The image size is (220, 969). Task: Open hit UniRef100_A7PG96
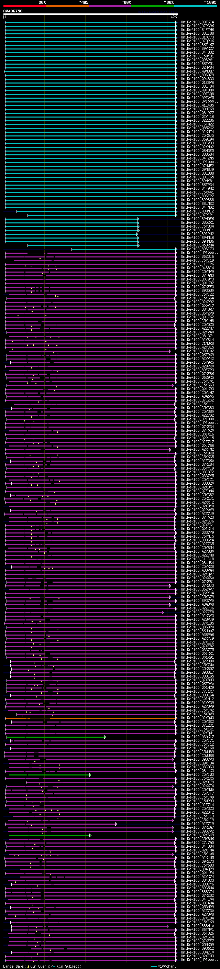pos(197,26)
